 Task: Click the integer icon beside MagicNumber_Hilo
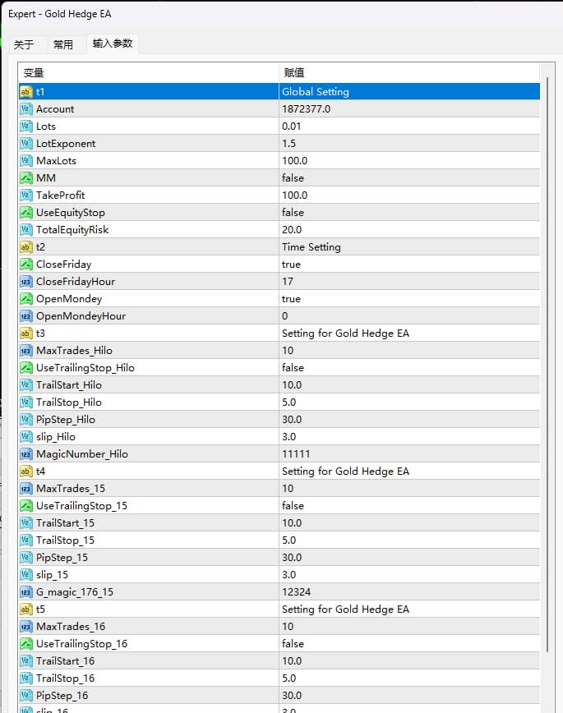coord(25,454)
